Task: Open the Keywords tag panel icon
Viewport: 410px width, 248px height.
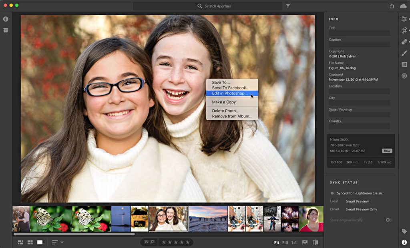Action: tap(404, 231)
